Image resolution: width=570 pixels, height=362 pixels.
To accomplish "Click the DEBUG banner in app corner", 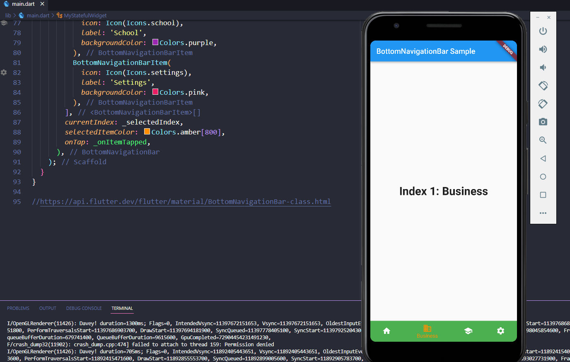I will click(x=508, y=49).
